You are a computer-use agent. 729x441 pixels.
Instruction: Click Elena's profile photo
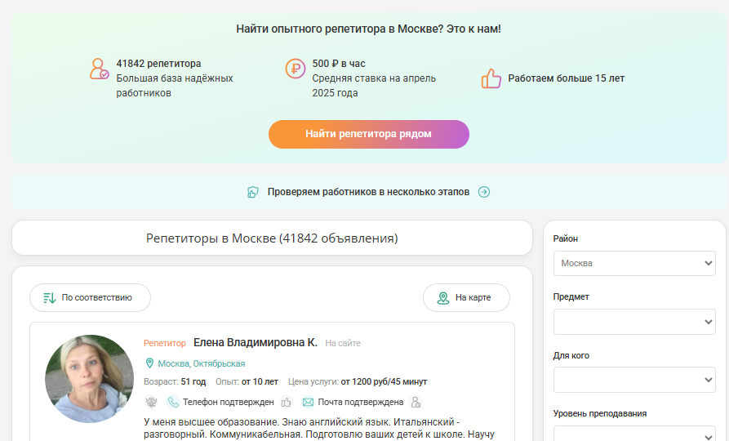coord(89,379)
